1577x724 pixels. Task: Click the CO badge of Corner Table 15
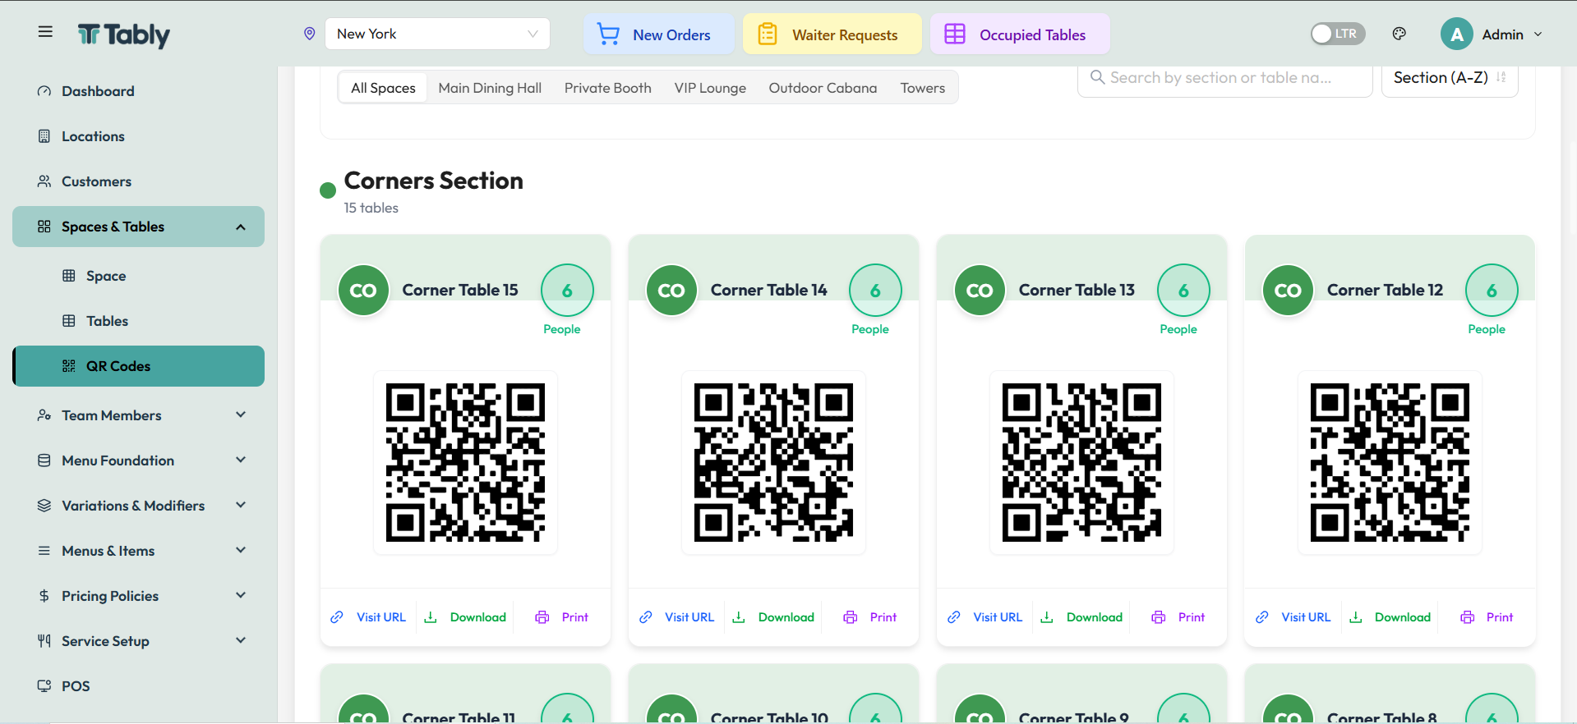(x=363, y=291)
